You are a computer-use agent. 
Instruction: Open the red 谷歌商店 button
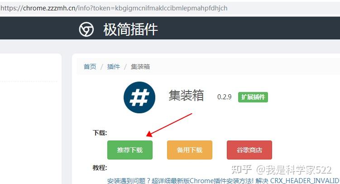[x=249, y=150]
